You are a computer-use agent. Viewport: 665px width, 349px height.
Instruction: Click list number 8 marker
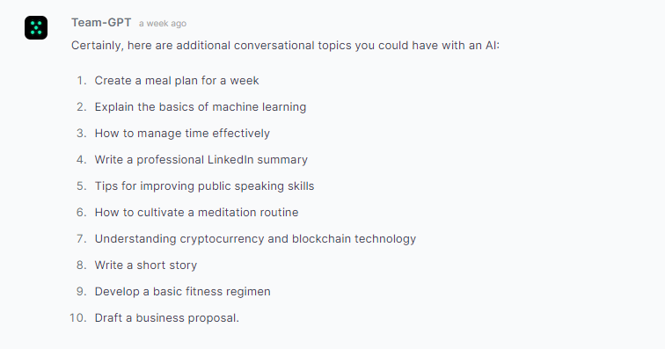point(82,265)
